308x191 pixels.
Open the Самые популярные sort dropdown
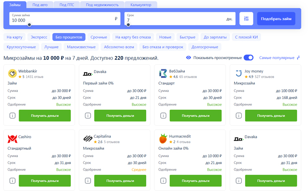(x=277, y=58)
